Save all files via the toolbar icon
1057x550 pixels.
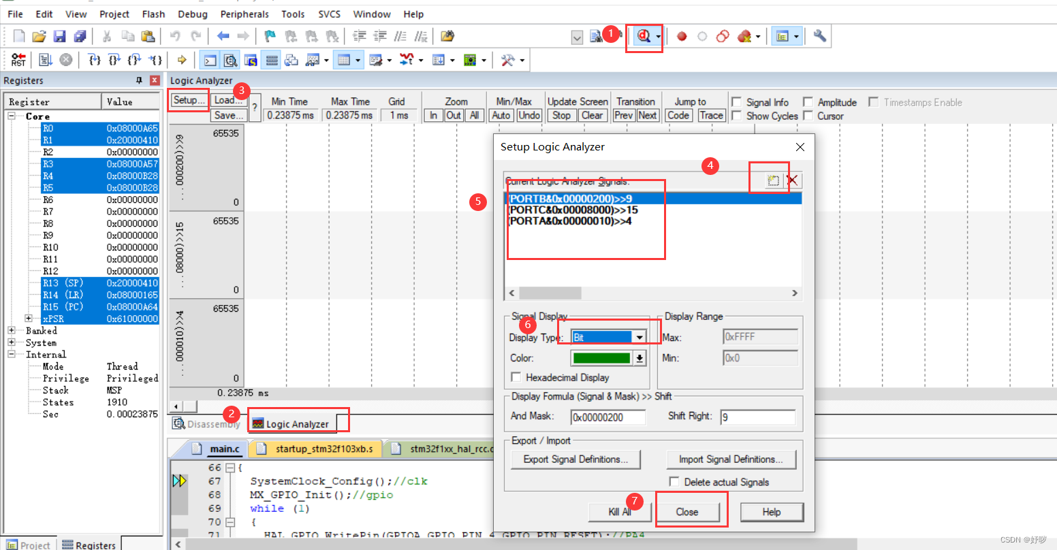point(80,36)
